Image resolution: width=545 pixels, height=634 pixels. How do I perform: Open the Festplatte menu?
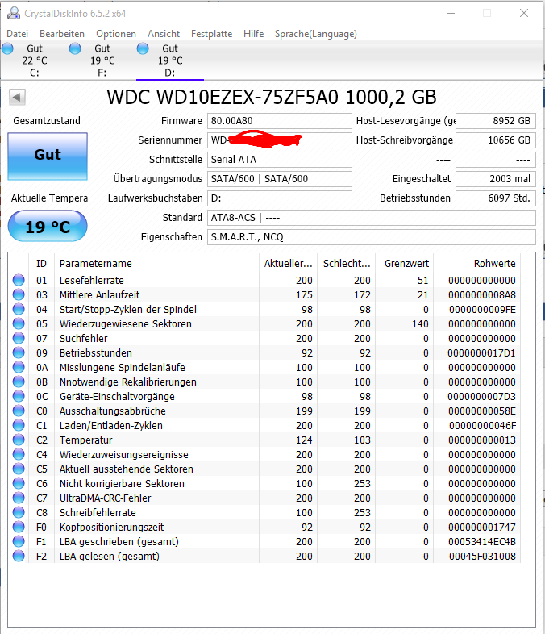[212, 34]
